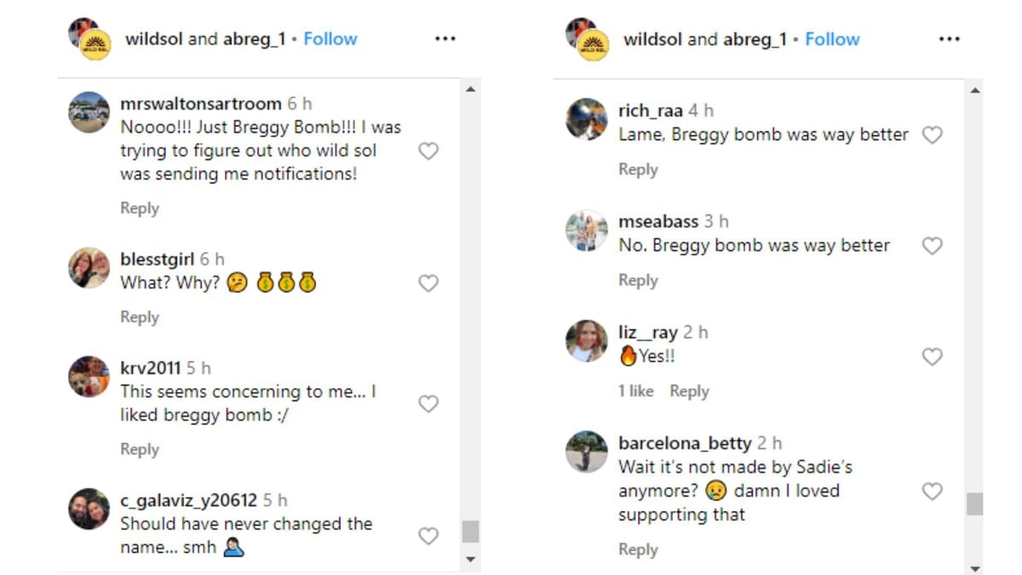Tap the heart next to liz__ray's comment
1022x575 pixels.
coord(932,357)
